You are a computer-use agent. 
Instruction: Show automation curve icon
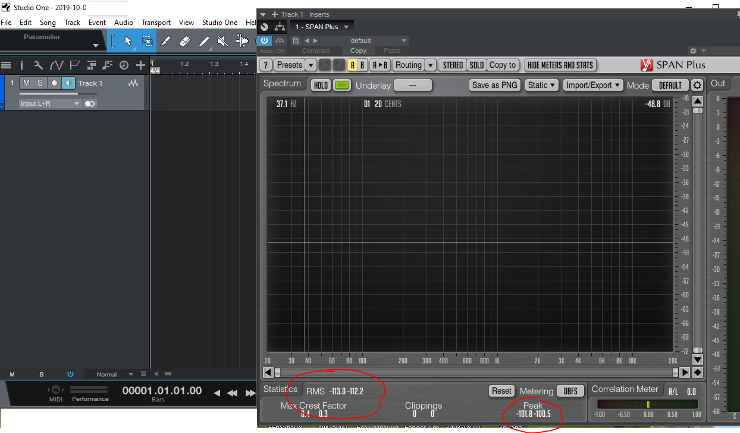click(57, 65)
